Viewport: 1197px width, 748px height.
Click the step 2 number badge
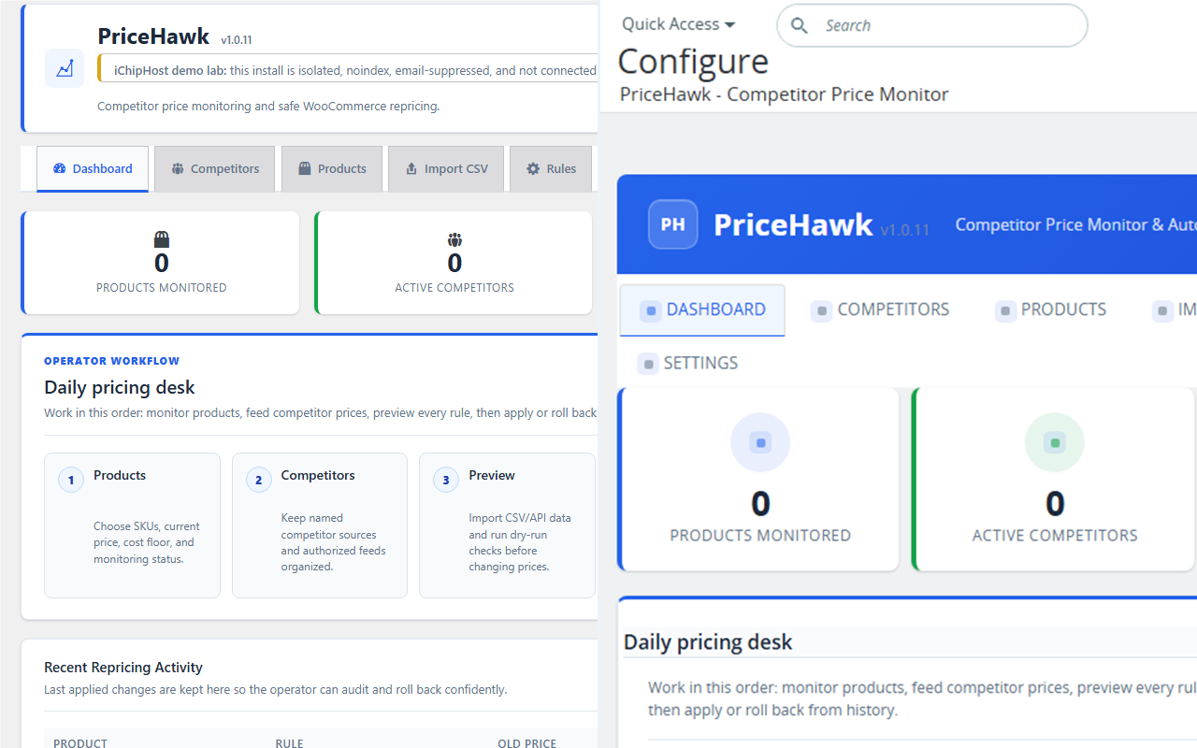click(x=258, y=481)
